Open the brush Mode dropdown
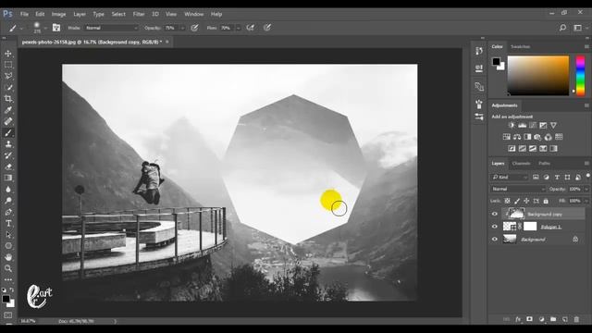This screenshot has width=592, height=333. (x=111, y=28)
